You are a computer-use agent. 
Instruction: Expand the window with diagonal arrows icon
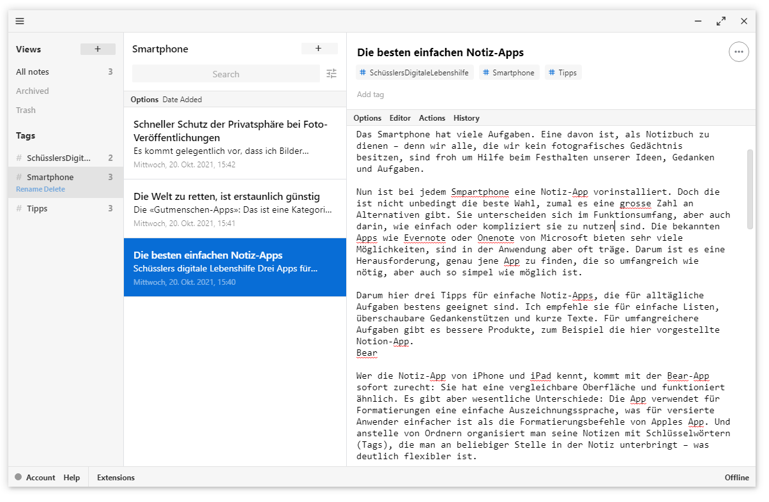click(721, 21)
